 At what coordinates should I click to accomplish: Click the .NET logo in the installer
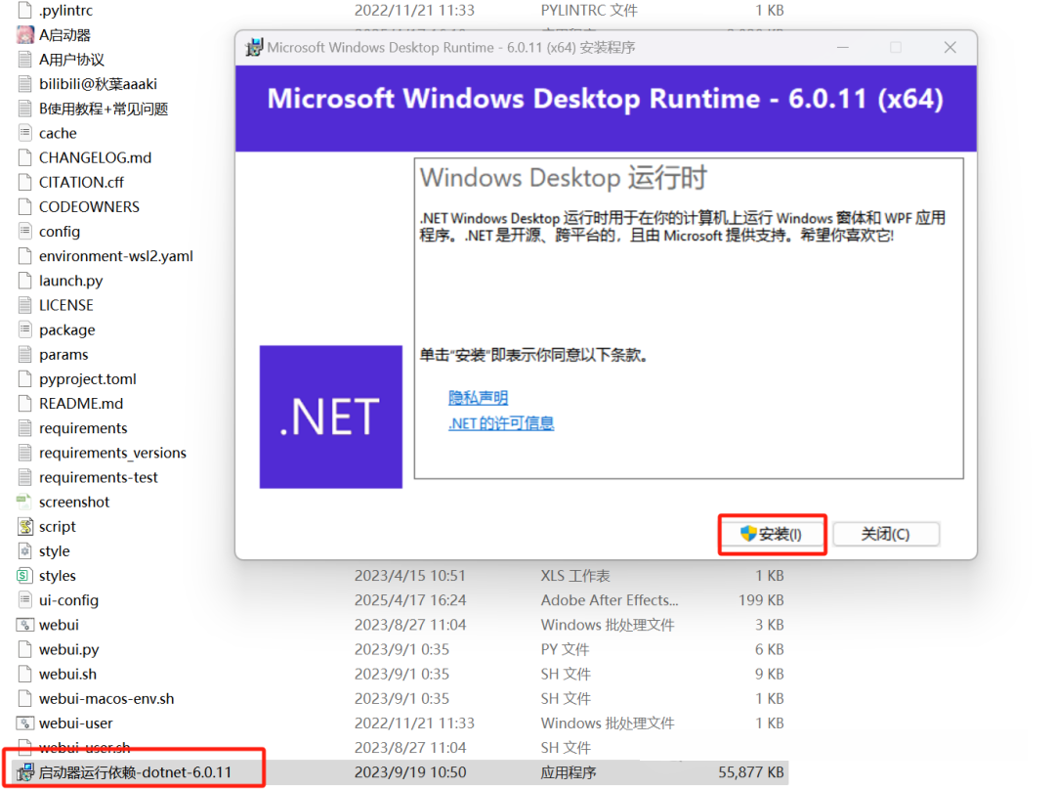pyautogui.click(x=331, y=416)
